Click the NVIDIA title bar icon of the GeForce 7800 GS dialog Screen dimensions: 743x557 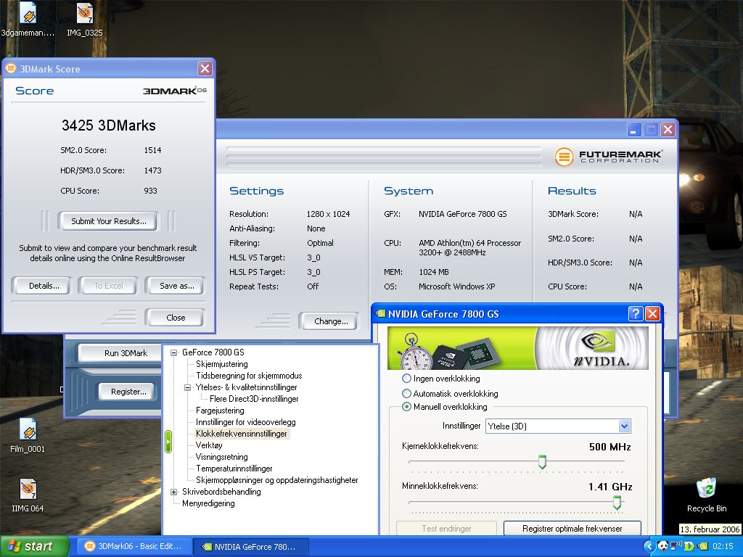pyautogui.click(x=380, y=313)
